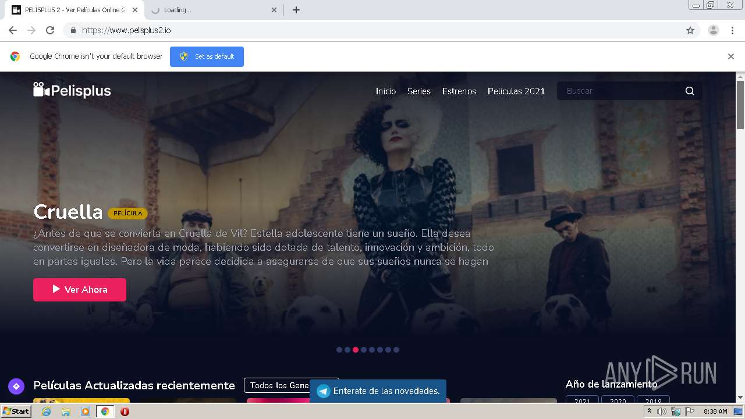Viewport: 745px width, 419px height.
Task: Open a new browser tab
Action: click(x=296, y=10)
